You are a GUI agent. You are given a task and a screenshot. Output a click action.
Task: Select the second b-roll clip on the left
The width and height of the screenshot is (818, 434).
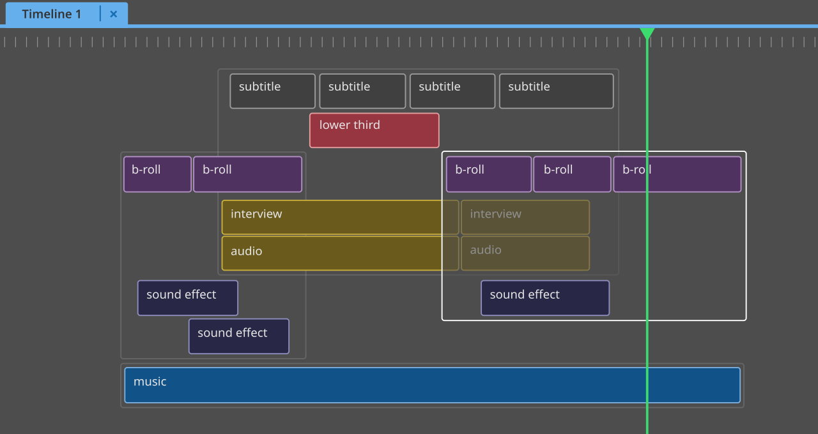(x=247, y=174)
